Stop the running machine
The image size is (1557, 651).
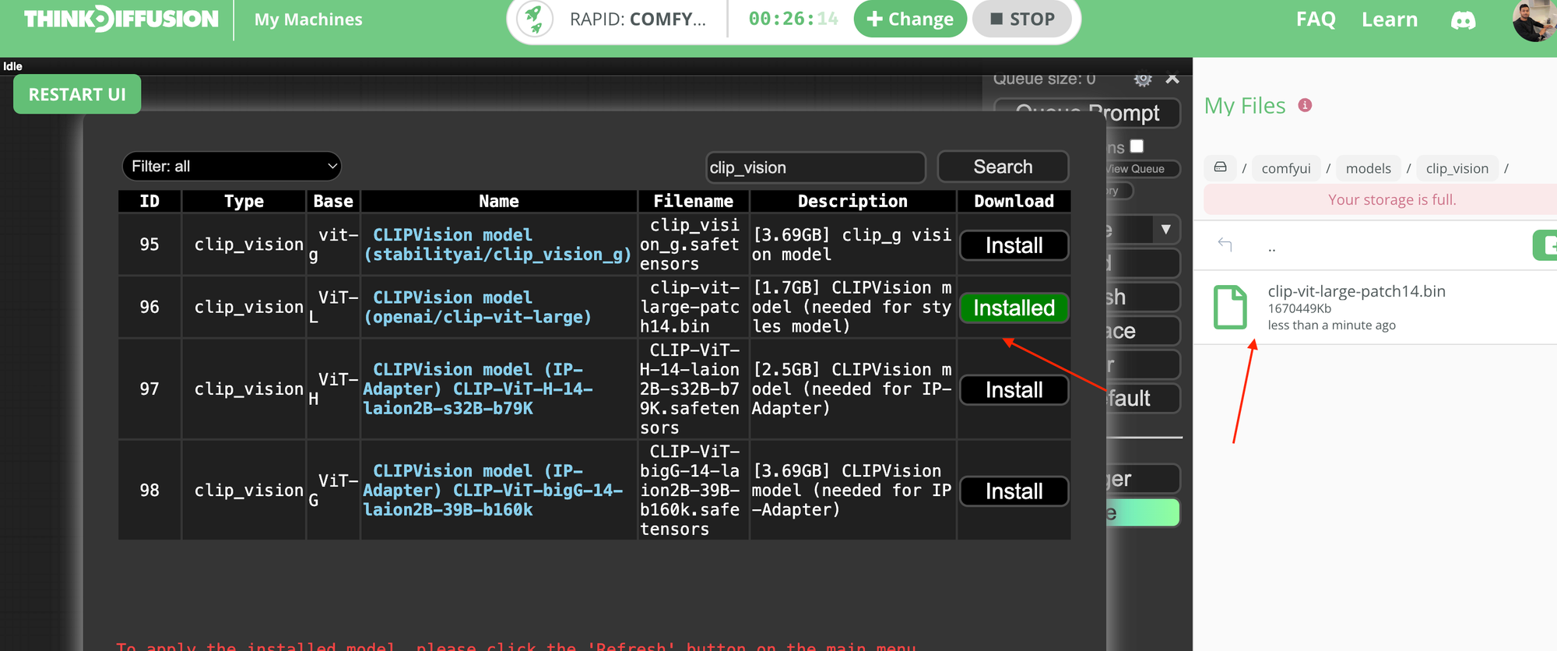(1022, 19)
